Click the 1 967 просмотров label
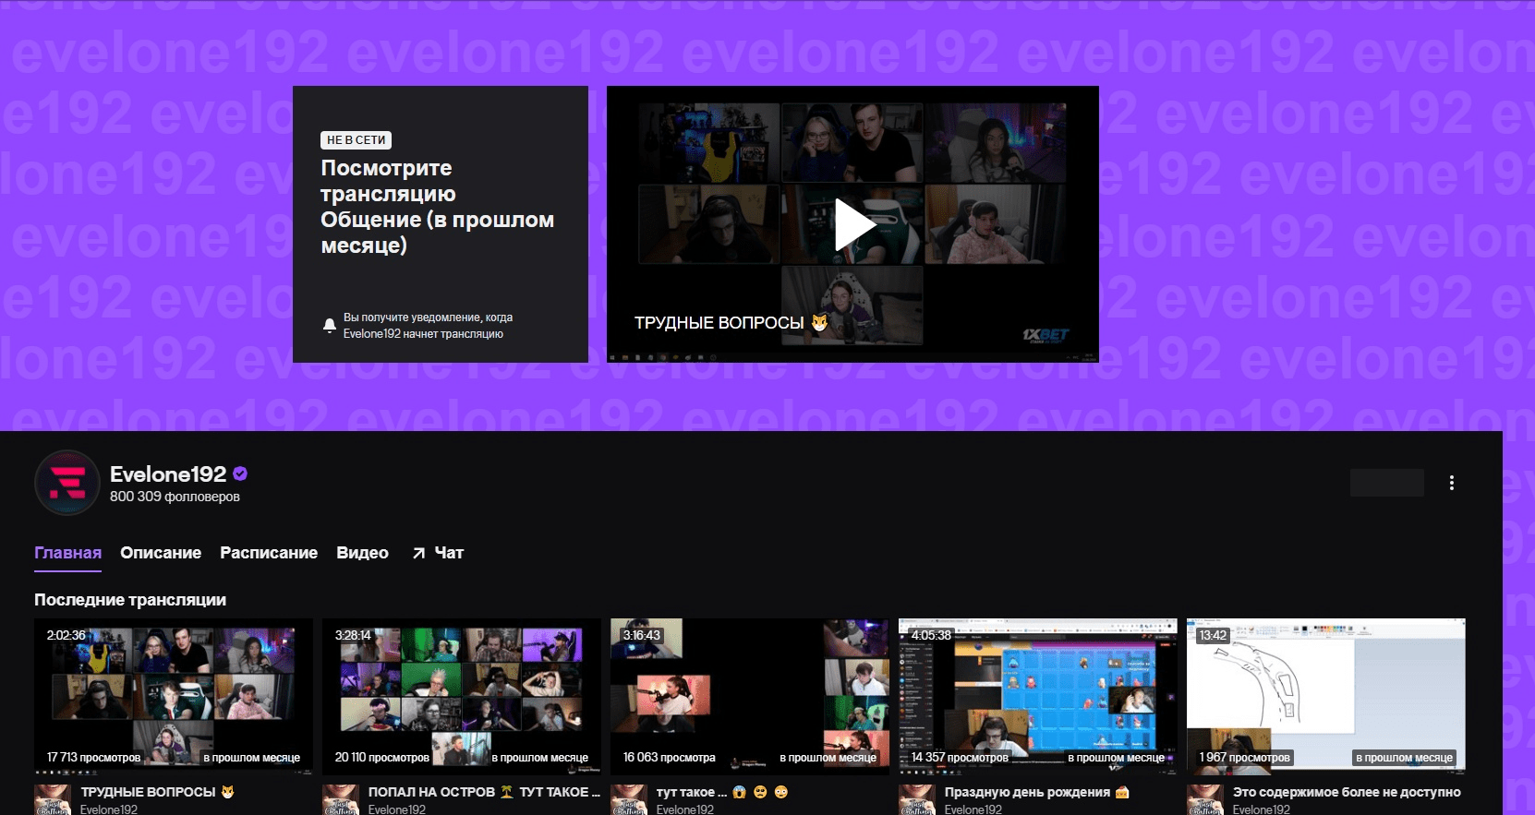Image resolution: width=1535 pixels, height=815 pixels. [x=1244, y=758]
